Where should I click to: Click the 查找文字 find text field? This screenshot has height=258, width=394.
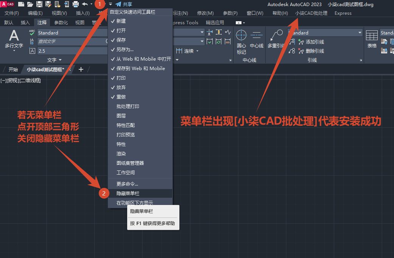pyautogui.click(x=72, y=42)
